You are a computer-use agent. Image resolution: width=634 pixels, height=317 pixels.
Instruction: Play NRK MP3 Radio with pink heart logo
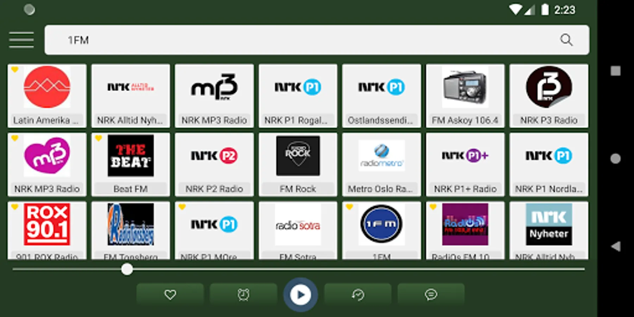47,164
